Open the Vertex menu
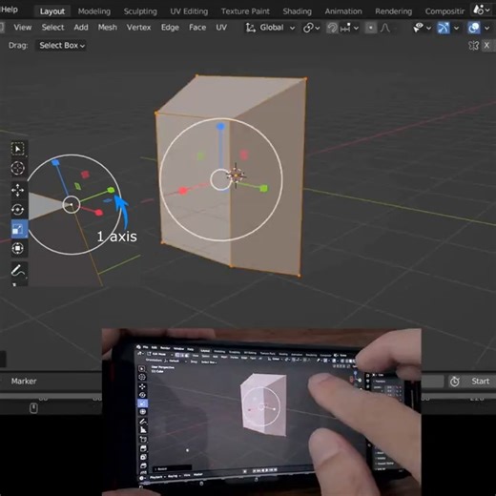The height and width of the screenshot is (496, 496). pyautogui.click(x=138, y=28)
